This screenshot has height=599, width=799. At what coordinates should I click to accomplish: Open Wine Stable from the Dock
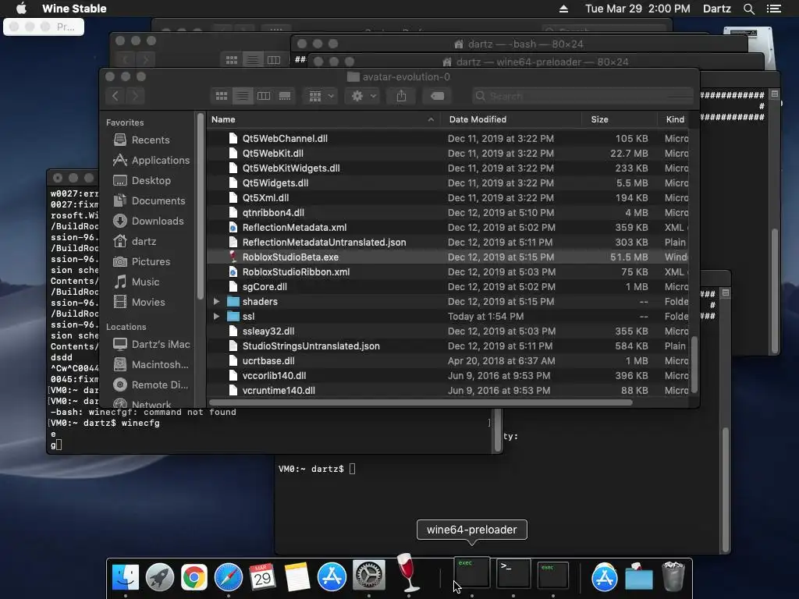pyautogui.click(x=408, y=572)
